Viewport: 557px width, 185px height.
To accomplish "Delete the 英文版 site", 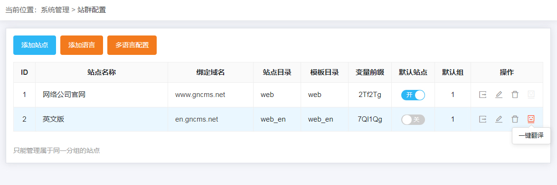I will tap(515, 119).
